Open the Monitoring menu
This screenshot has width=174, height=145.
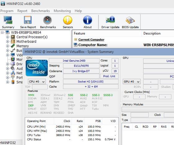pos(62,11)
